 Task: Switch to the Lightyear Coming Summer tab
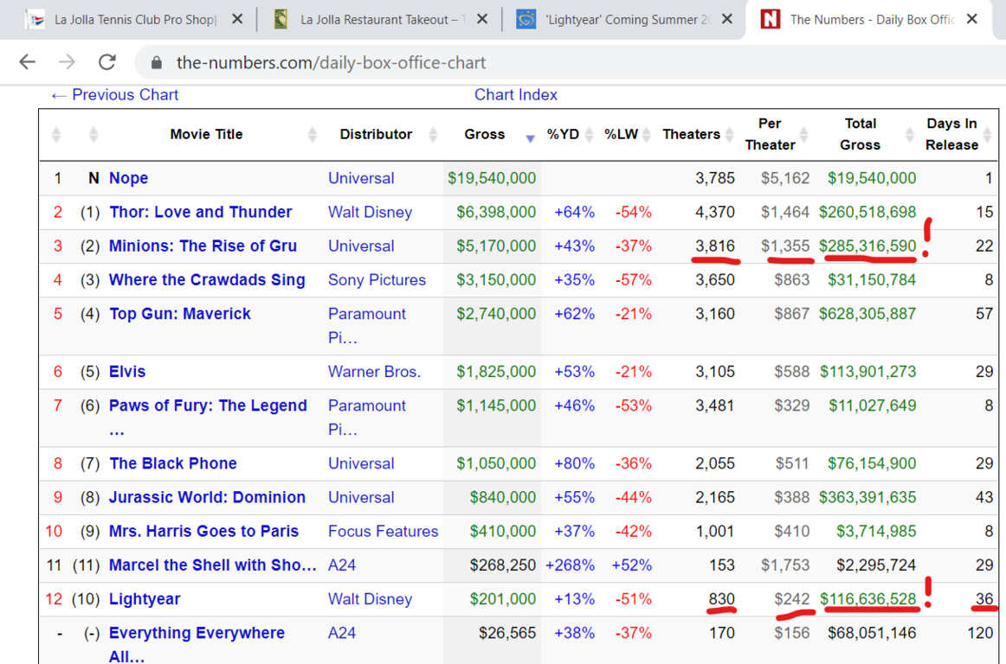(623, 19)
